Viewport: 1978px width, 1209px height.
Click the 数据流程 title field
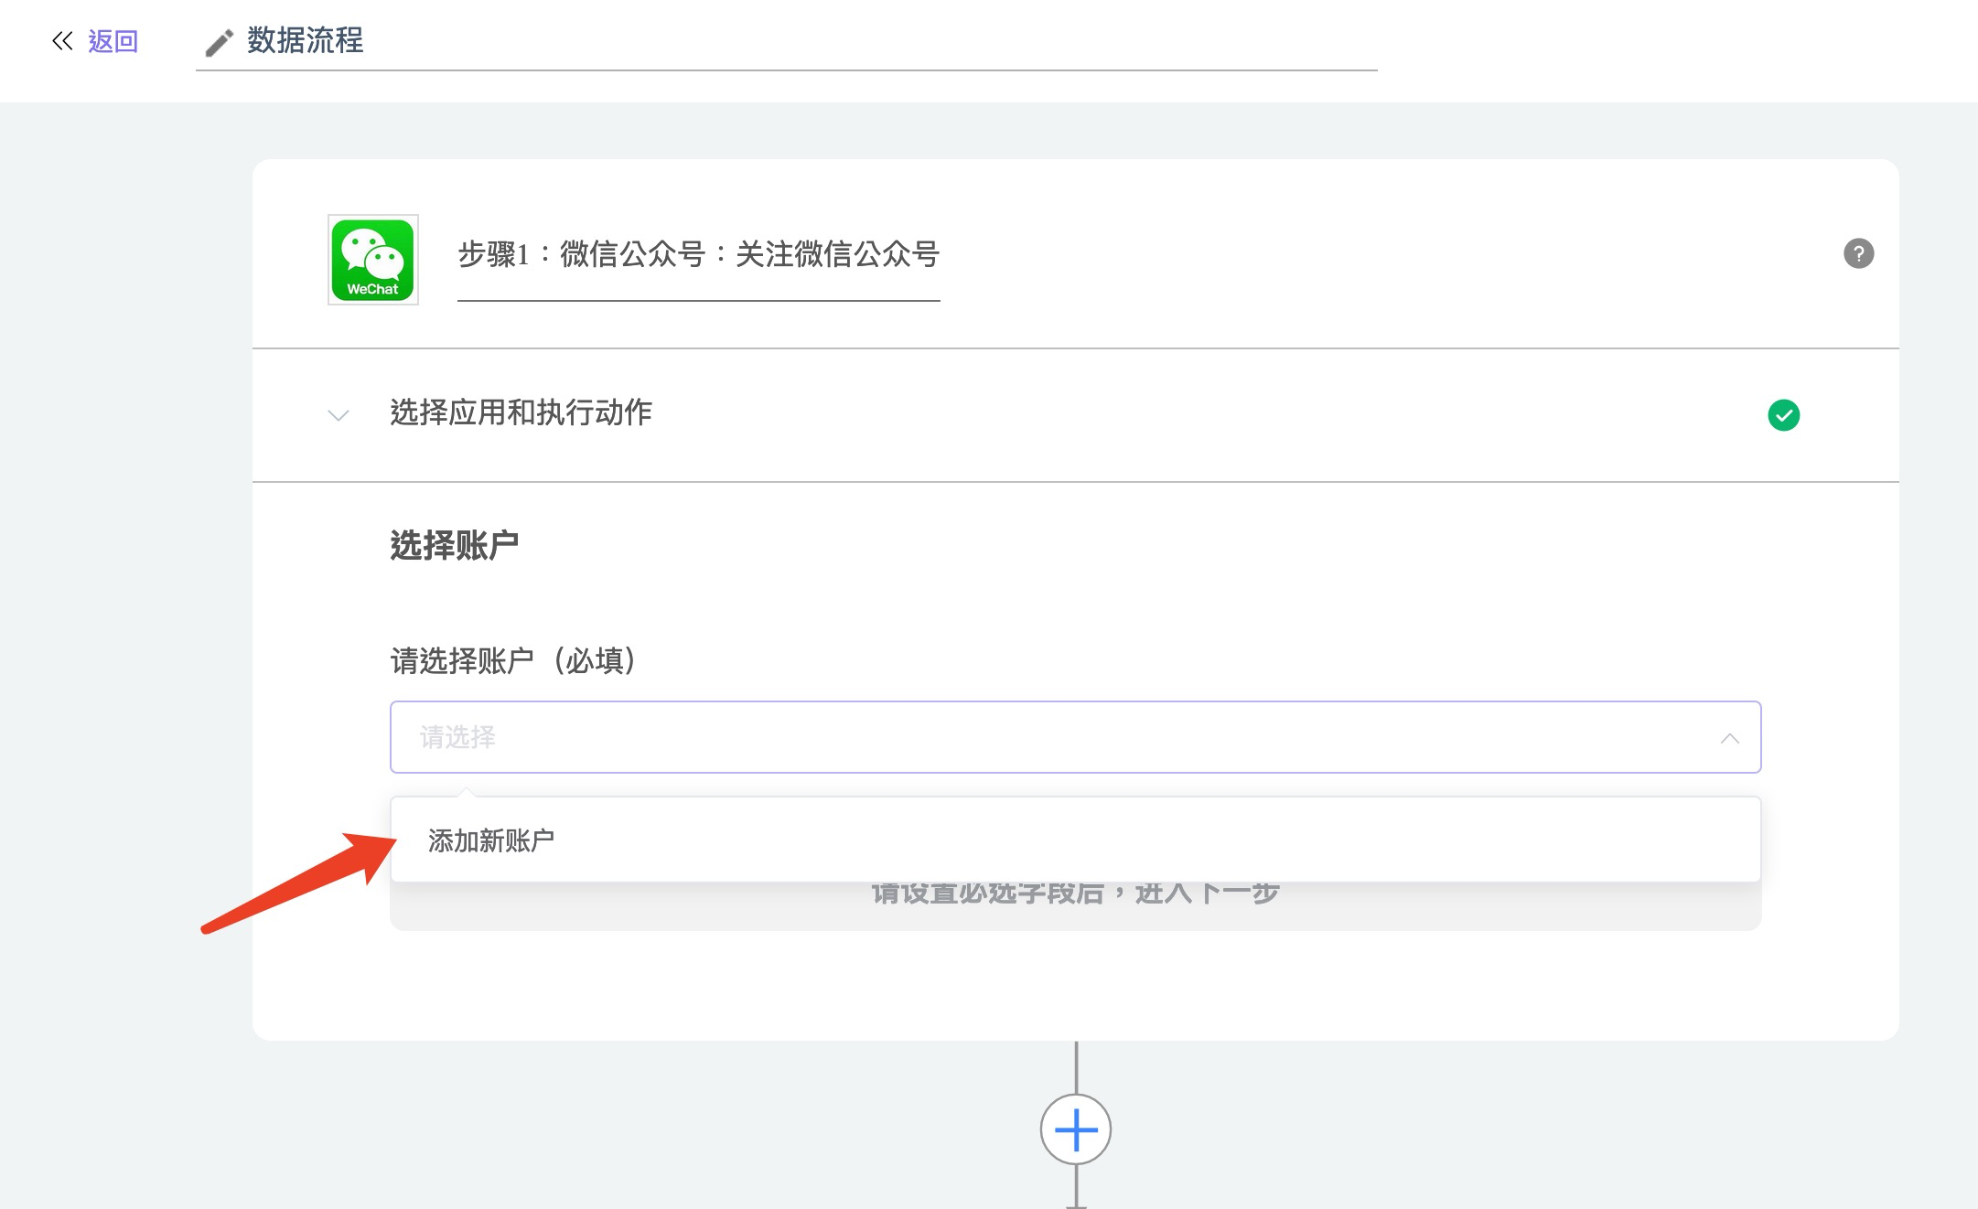click(x=305, y=40)
